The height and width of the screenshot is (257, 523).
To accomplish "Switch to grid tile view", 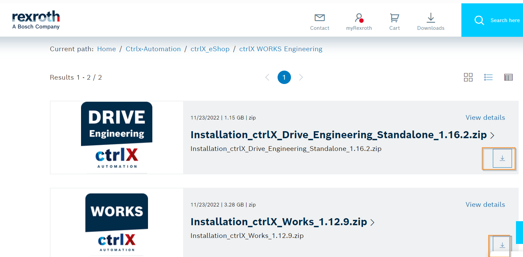I will click(468, 77).
